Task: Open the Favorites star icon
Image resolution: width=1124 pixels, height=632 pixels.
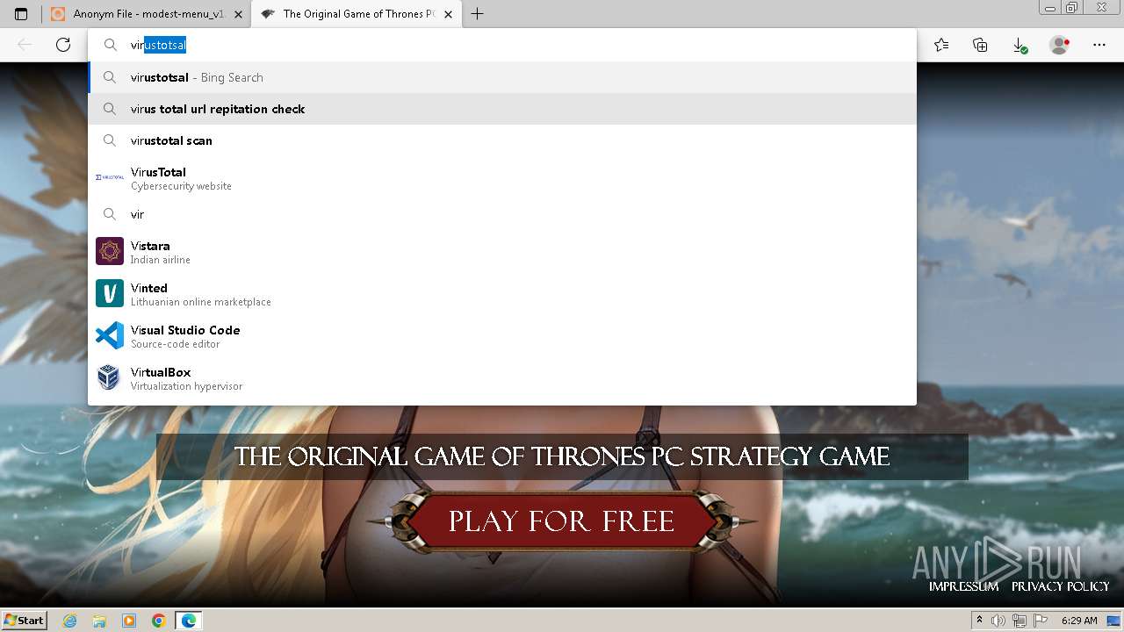Action: coord(941,45)
